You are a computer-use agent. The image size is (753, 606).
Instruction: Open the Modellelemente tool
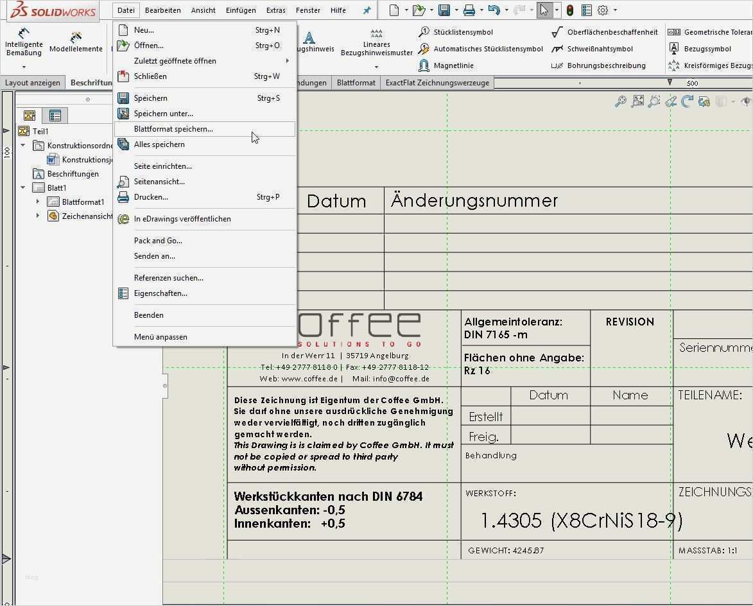click(76, 40)
